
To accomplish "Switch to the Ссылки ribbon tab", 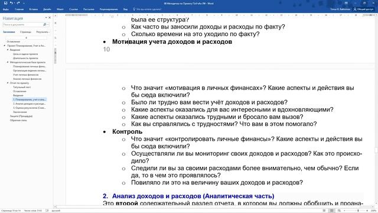I will [73, 9].
